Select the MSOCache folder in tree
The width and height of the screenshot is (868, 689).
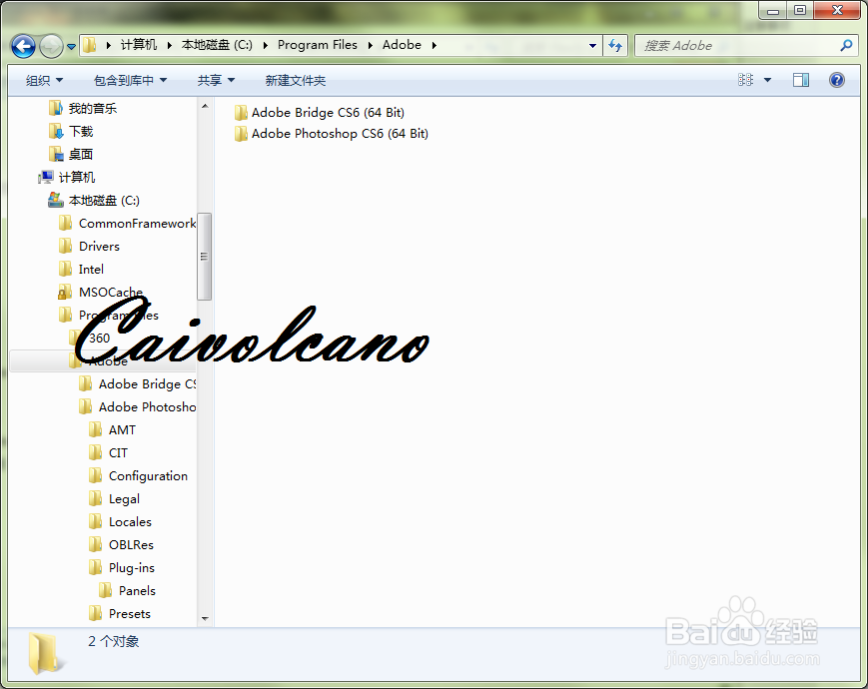100,293
